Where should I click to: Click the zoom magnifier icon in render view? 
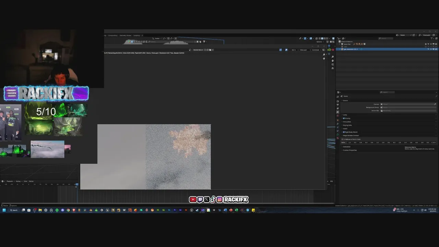tap(324, 55)
